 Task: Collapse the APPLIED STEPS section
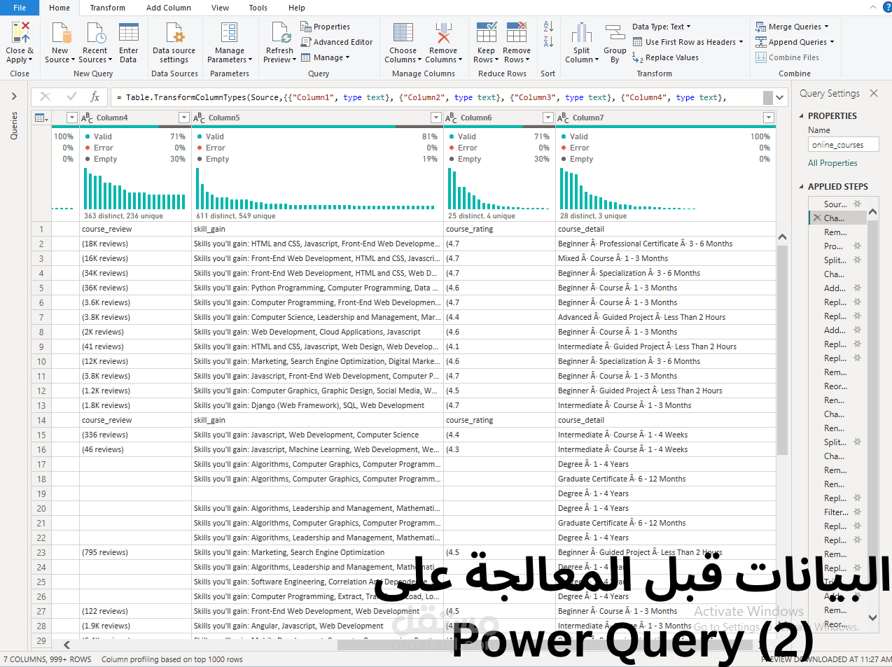802,187
